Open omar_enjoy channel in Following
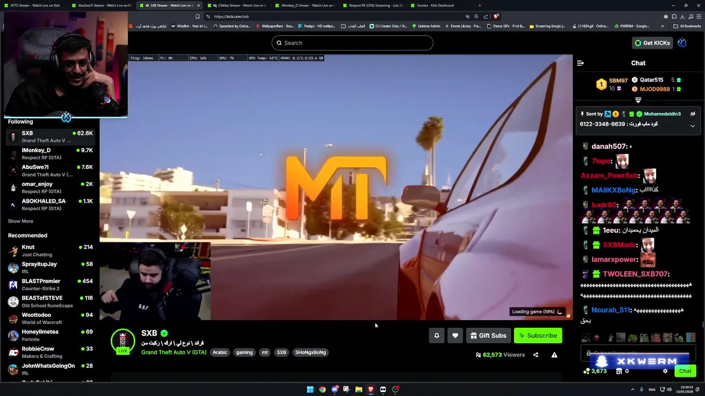 click(50, 188)
